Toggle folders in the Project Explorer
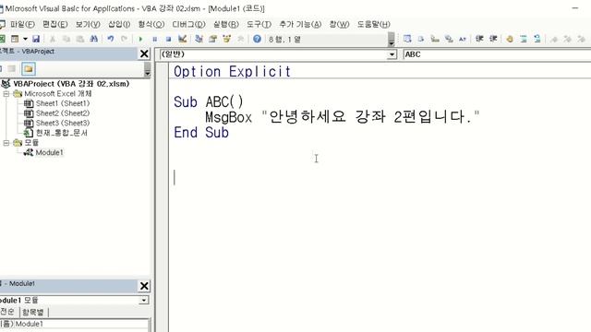 (x=29, y=69)
